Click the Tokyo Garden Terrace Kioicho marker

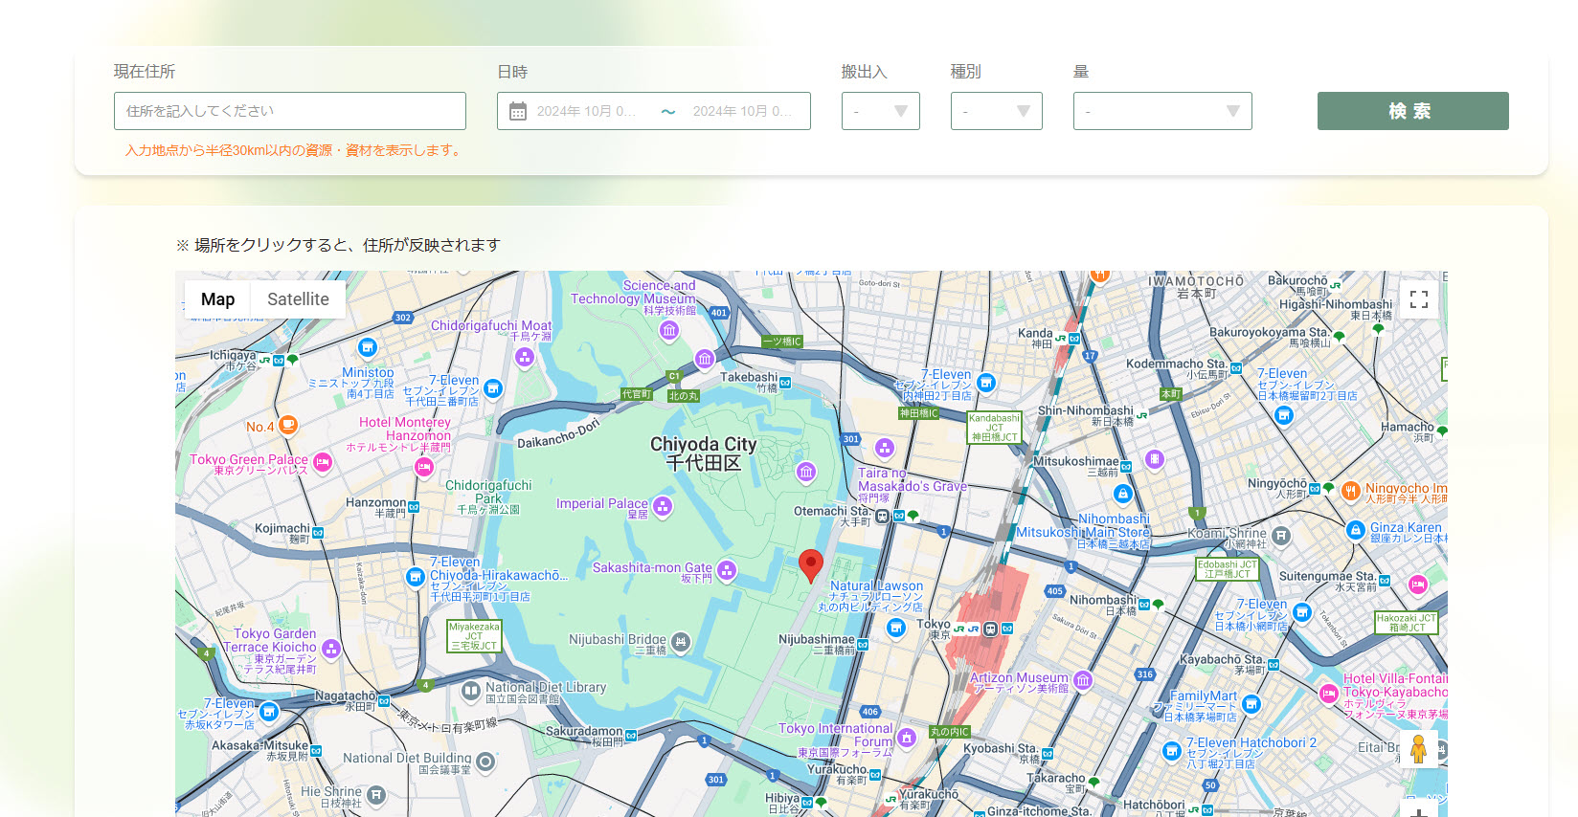(x=331, y=649)
